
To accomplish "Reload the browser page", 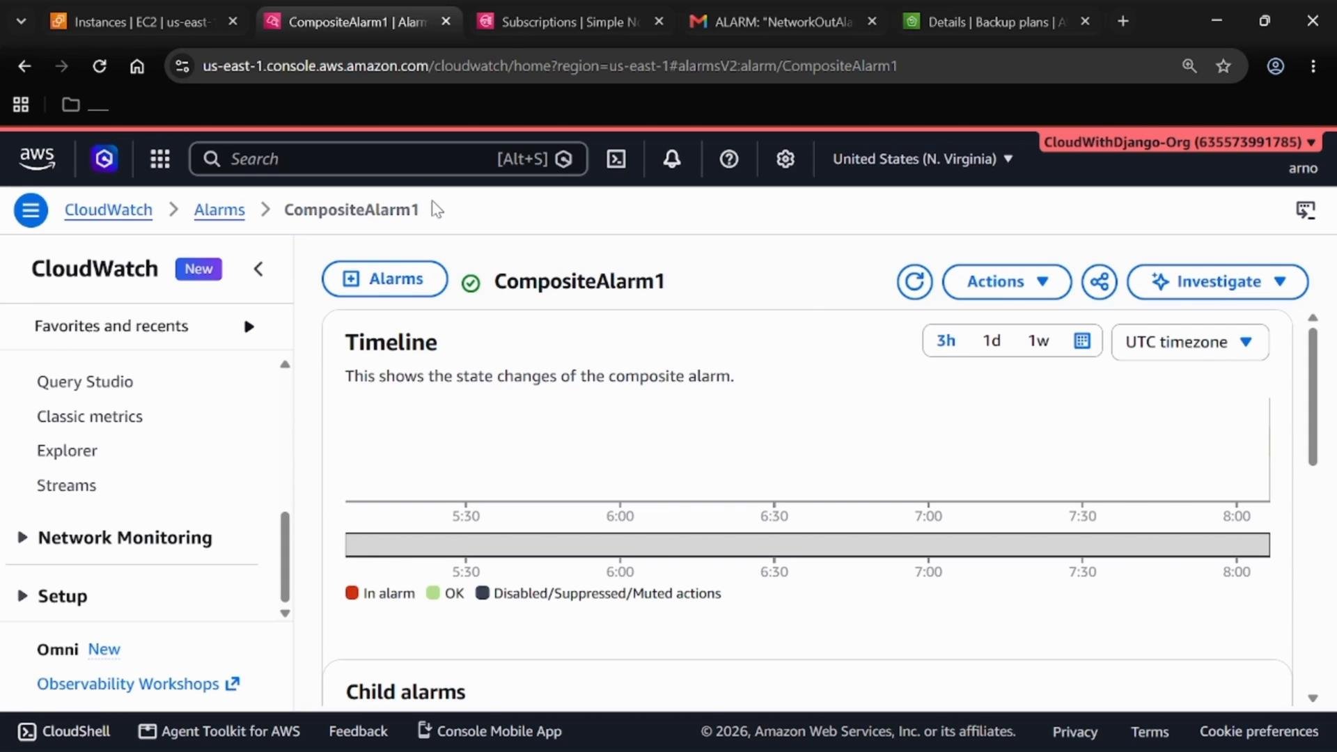I will [100, 66].
